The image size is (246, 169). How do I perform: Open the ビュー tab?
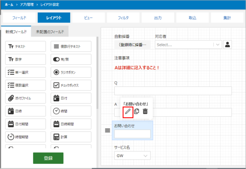[x=89, y=17]
